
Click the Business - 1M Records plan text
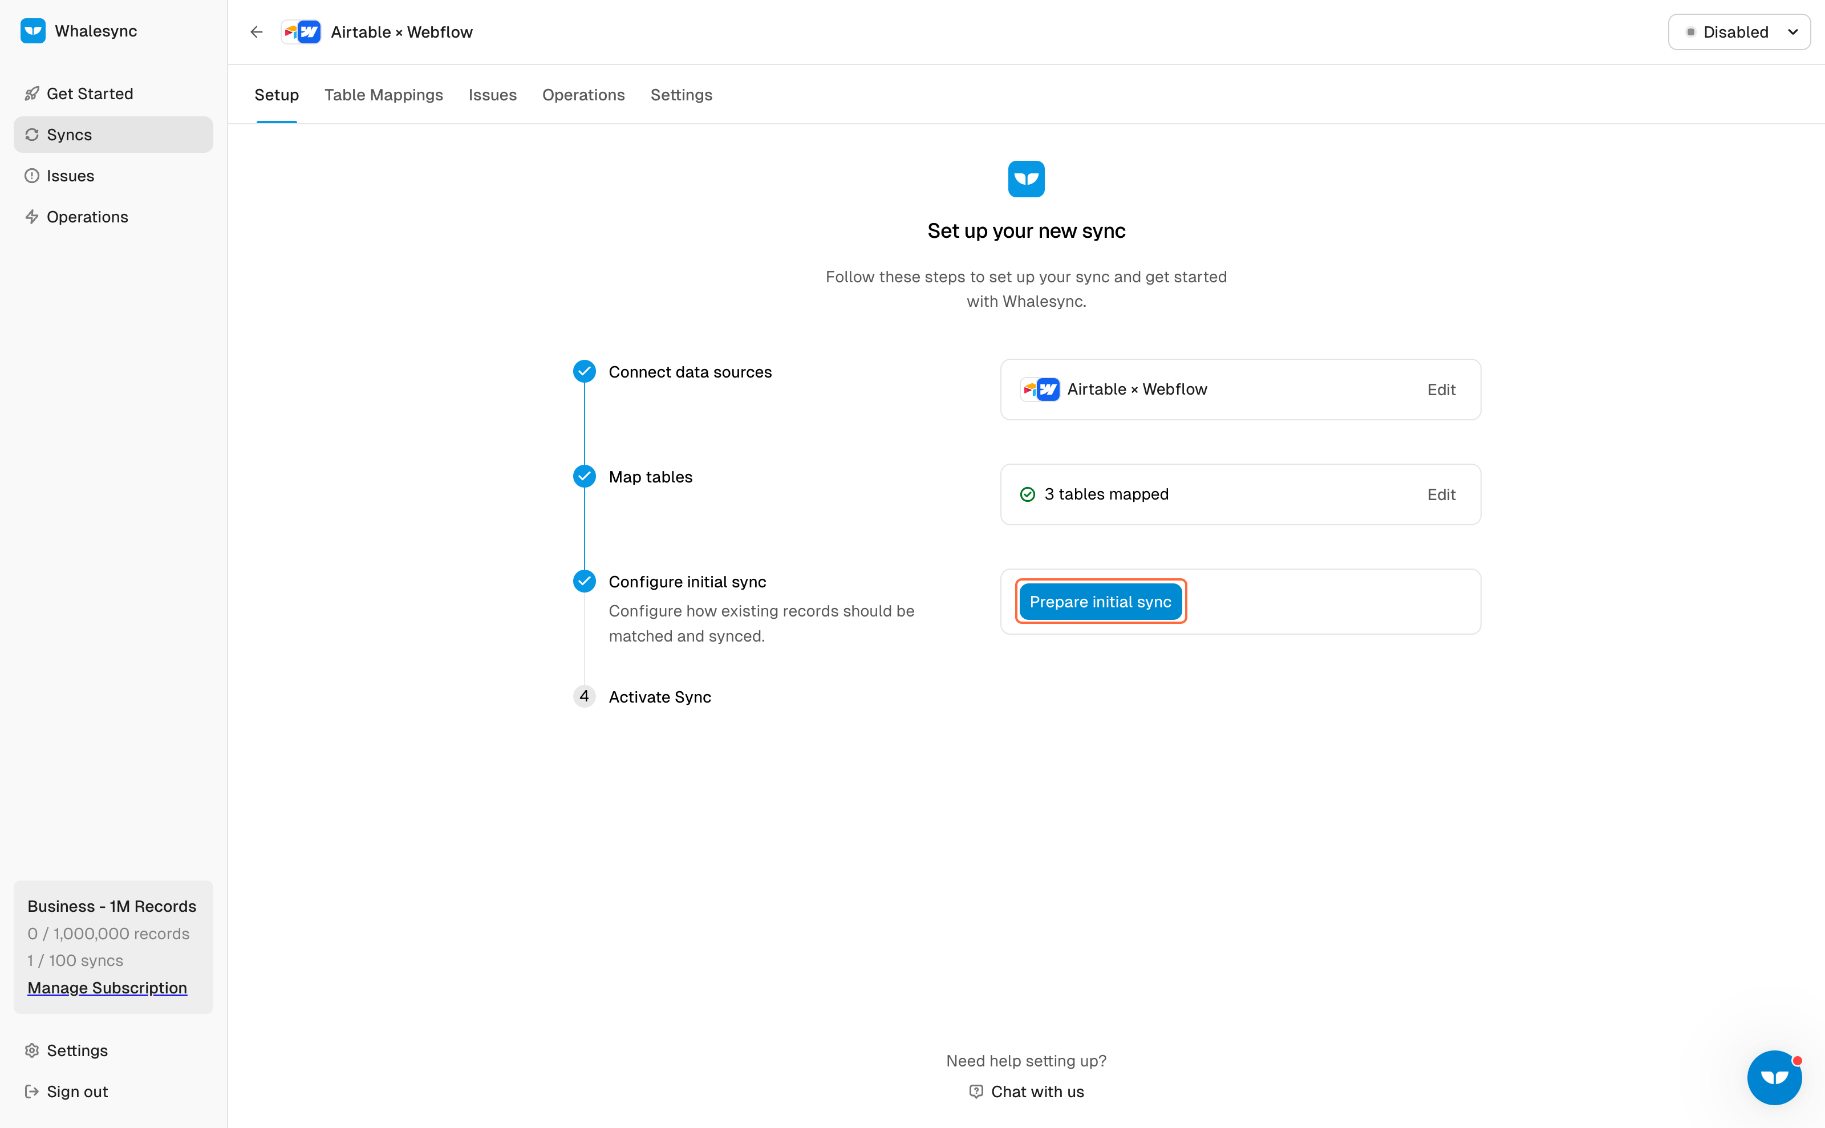pyautogui.click(x=112, y=906)
